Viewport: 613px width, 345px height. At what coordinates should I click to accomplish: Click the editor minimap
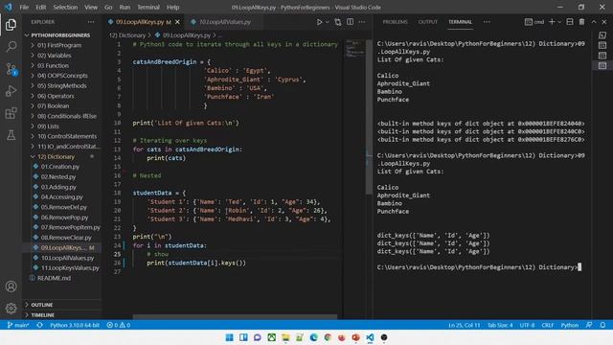click(x=354, y=49)
